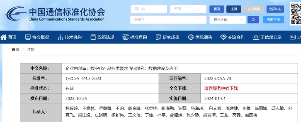This screenshot has height=122, width=301.
Task: Open the 会员中心 member center
Action: [x=275, y=9]
